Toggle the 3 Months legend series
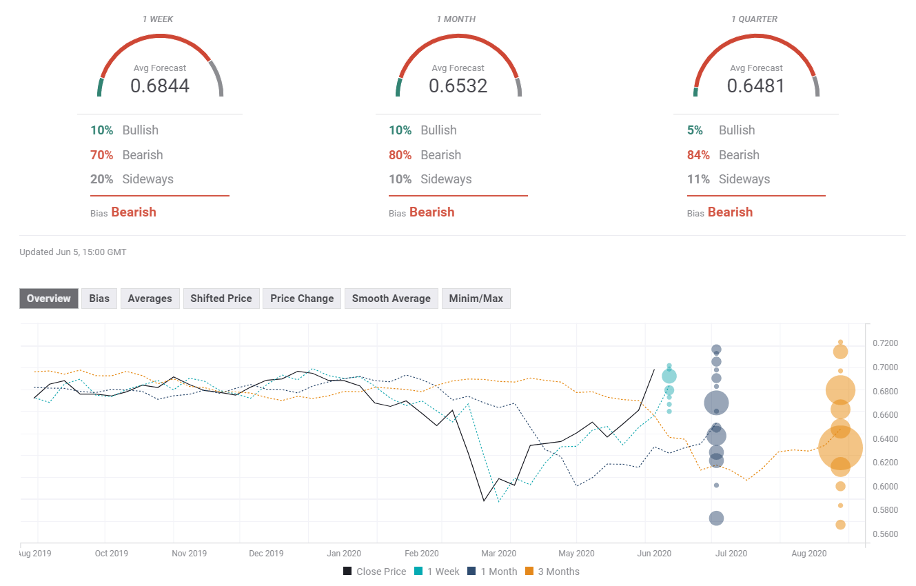This screenshot has height=586, width=916. click(x=553, y=572)
